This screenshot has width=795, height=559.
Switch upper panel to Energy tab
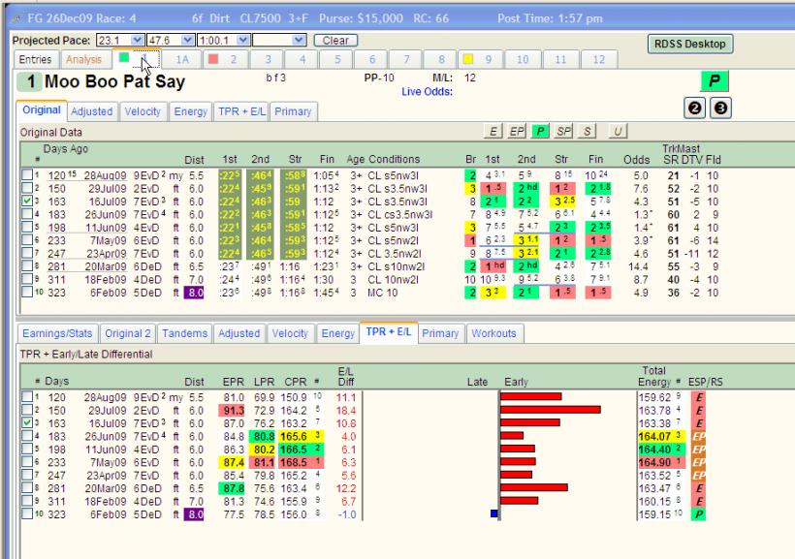pyautogui.click(x=191, y=111)
